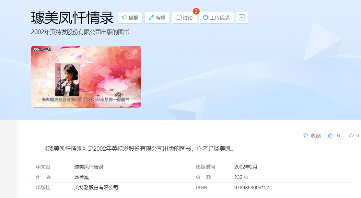This screenshot has width=361, height=198.
Task: Open the 讨论 comment bubble icon
Action: (179, 17)
